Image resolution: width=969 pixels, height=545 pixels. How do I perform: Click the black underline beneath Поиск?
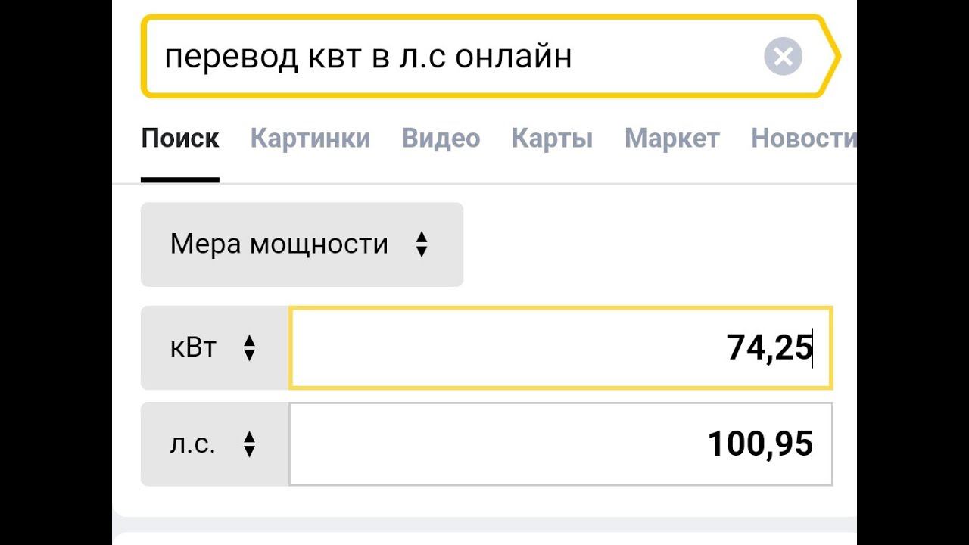pos(180,180)
